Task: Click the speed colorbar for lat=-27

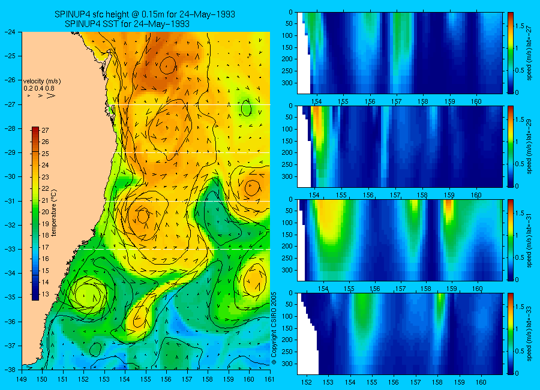Action: coord(510,53)
